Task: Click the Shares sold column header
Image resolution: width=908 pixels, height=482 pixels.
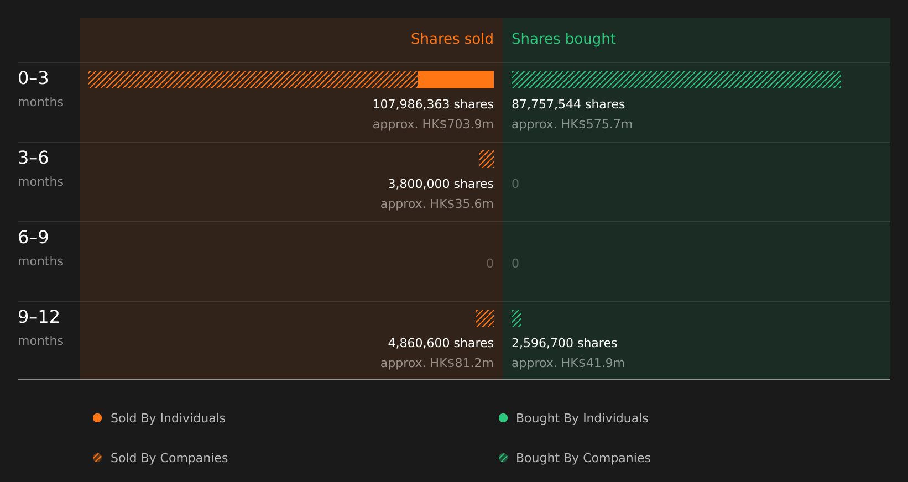Action: coord(452,39)
